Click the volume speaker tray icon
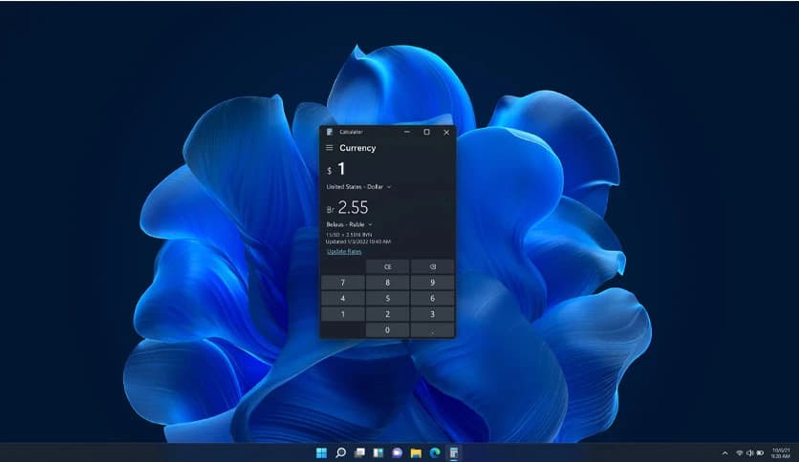The height and width of the screenshot is (462, 799). point(749,452)
